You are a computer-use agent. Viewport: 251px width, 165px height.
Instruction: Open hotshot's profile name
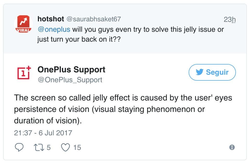coord(51,19)
